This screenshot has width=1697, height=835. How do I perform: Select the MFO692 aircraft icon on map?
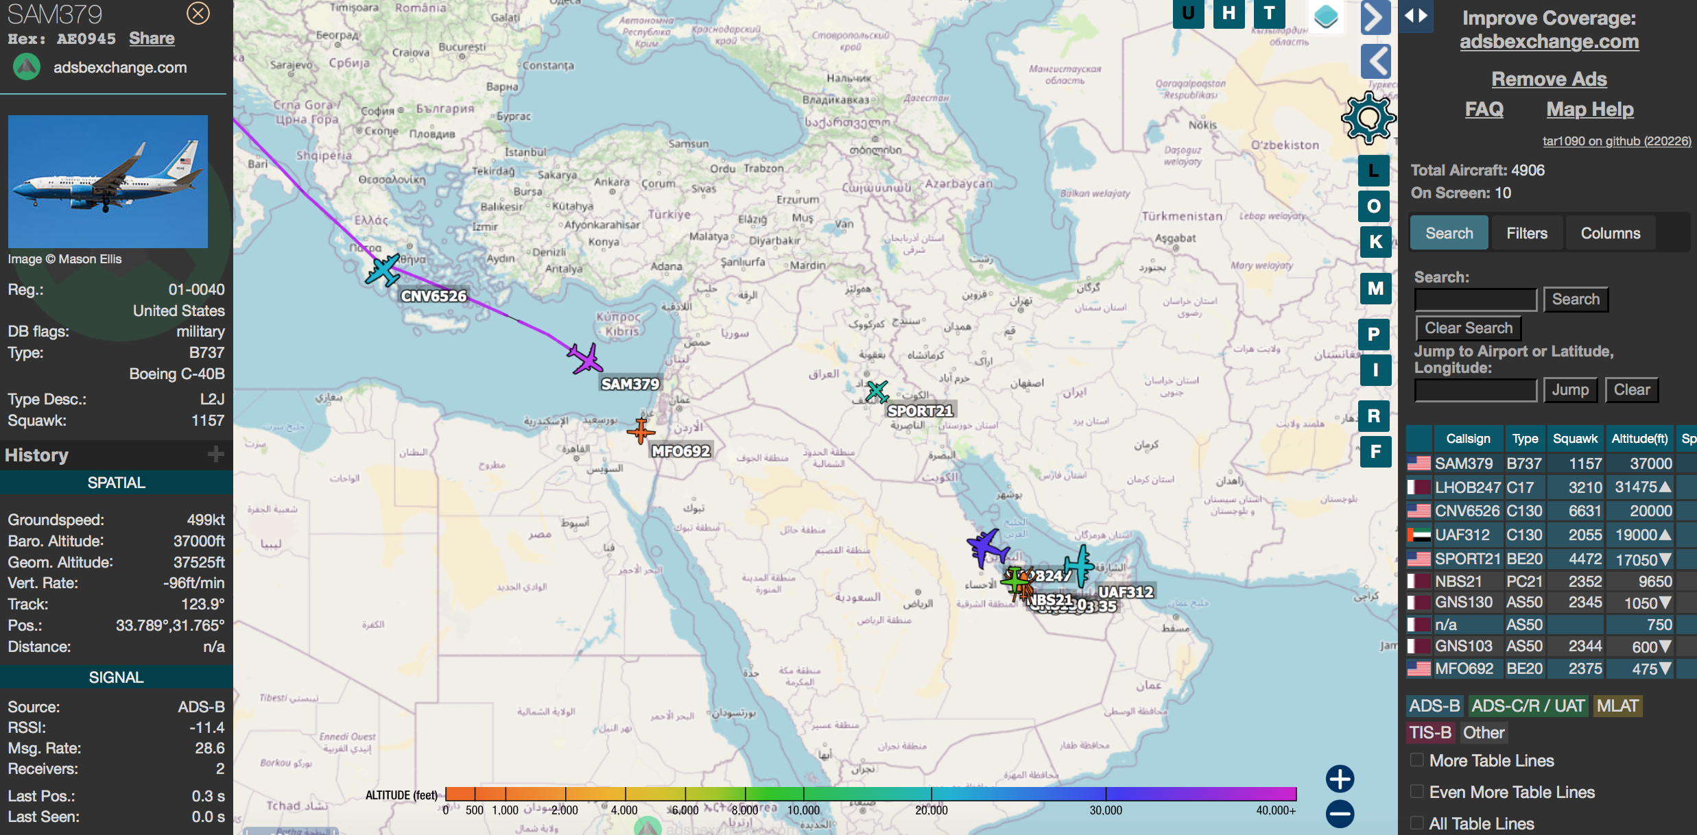click(641, 431)
